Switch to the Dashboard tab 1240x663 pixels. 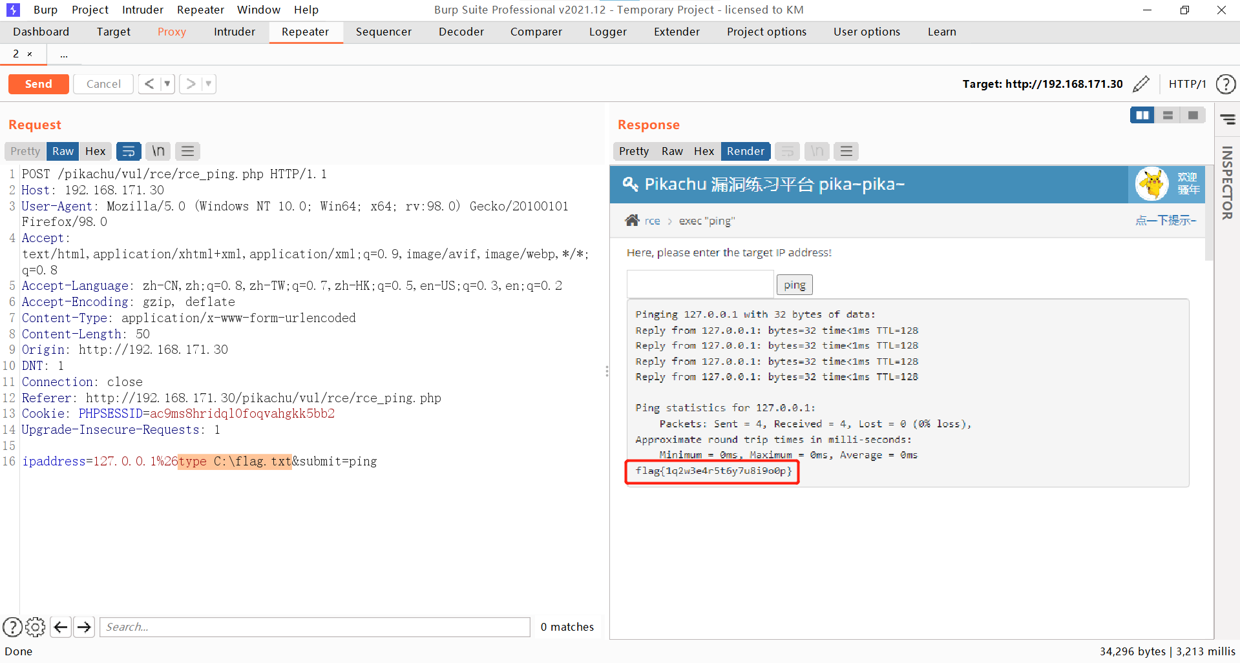[x=41, y=32]
